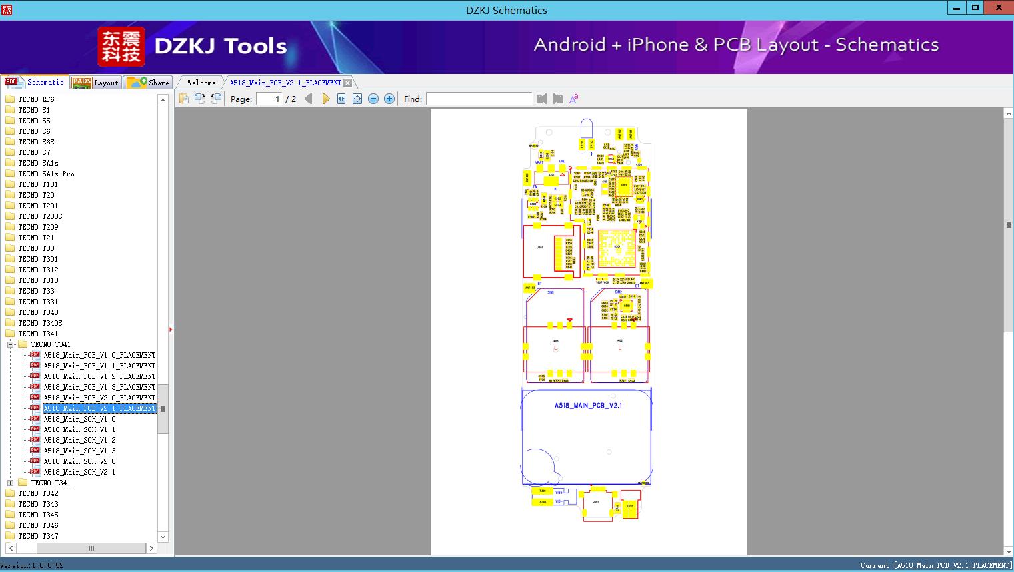Zoom out of the PCB placement
Viewport: 1014px width, 572px height.
coord(373,99)
